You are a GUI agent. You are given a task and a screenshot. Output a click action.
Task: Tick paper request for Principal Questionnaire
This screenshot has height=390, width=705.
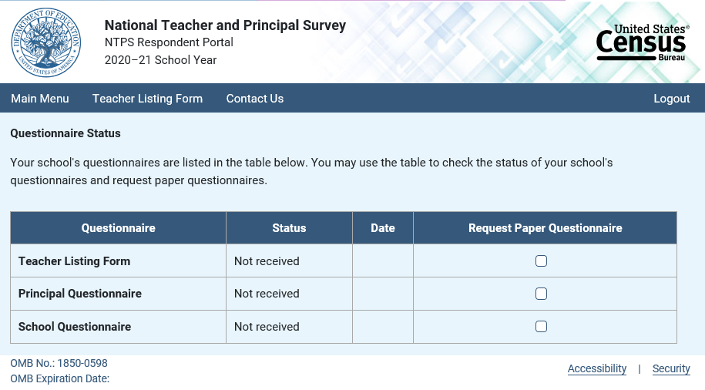(x=542, y=294)
